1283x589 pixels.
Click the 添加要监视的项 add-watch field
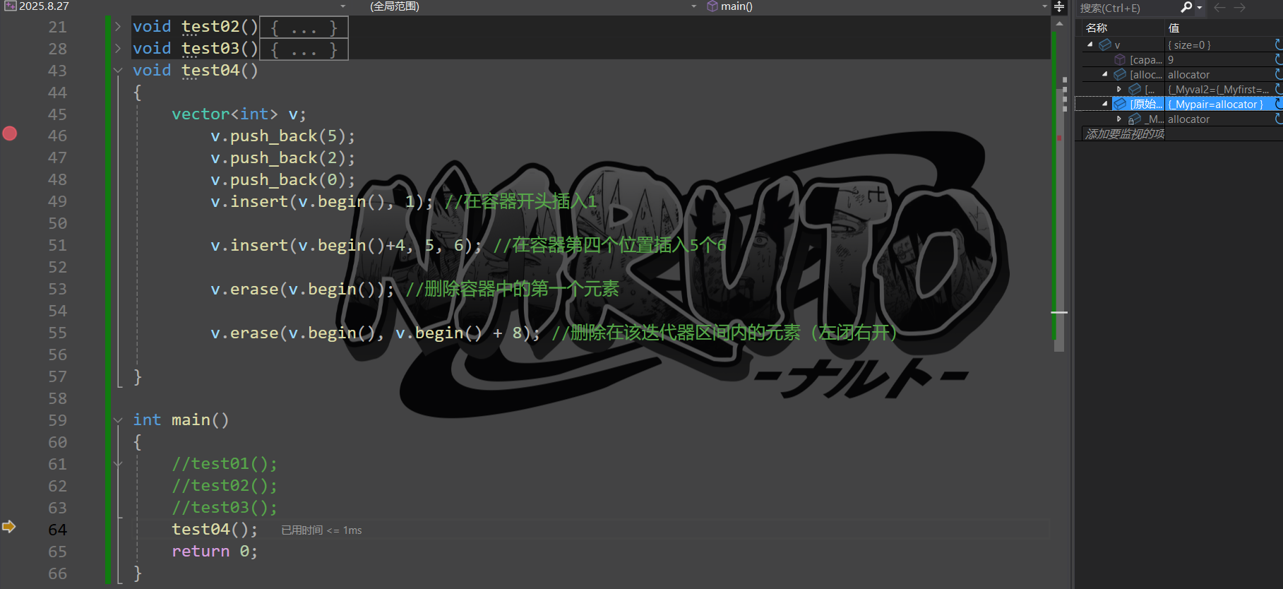pyautogui.click(x=1124, y=134)
